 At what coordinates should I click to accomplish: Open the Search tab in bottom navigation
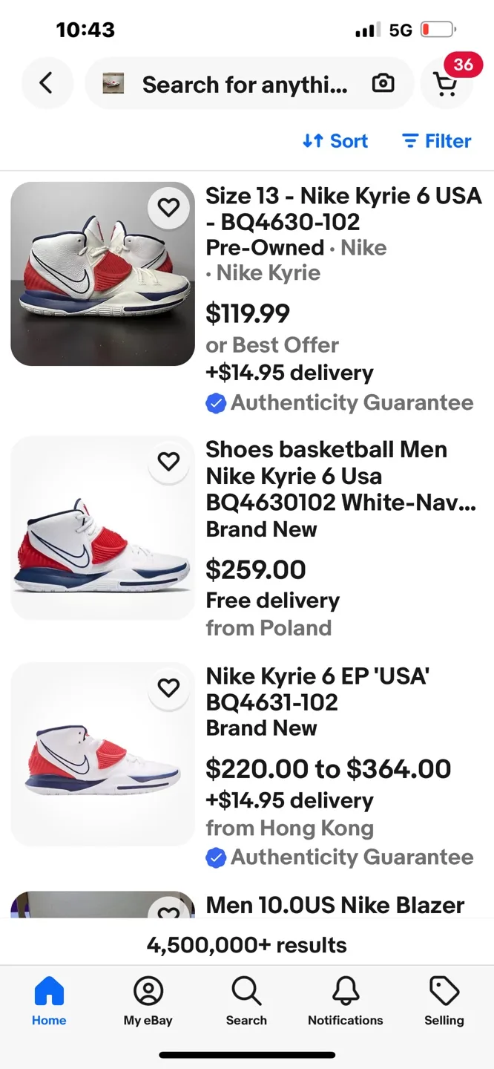[246, 1002]
